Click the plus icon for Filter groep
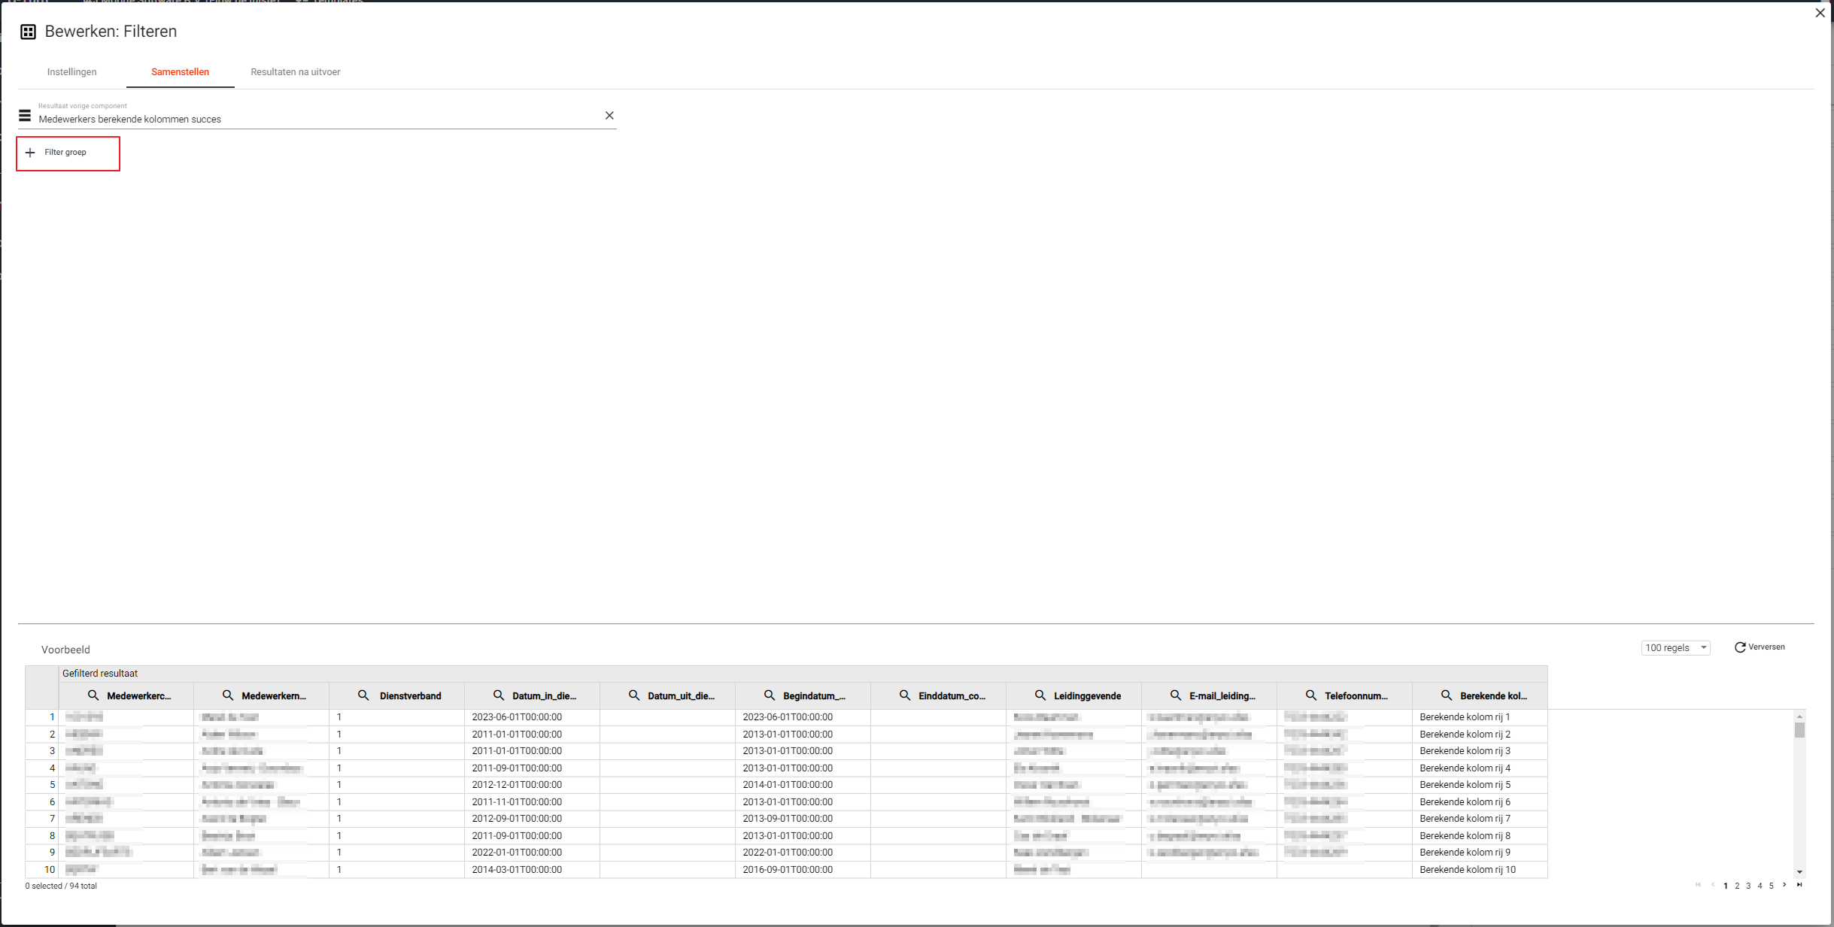This screenshot has width=1834, height=927. [x=30, y=153]
